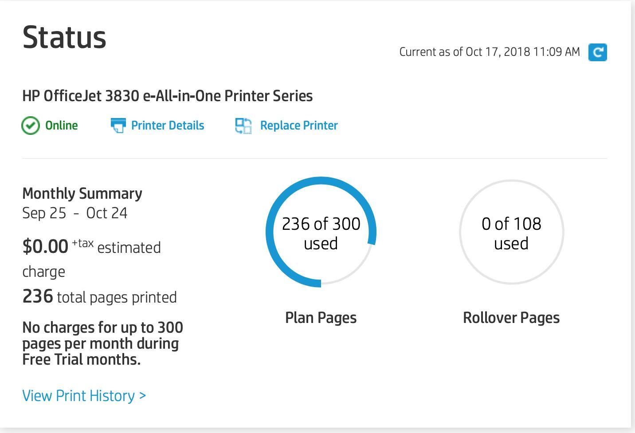Click the blue refresh status icon

597,52
